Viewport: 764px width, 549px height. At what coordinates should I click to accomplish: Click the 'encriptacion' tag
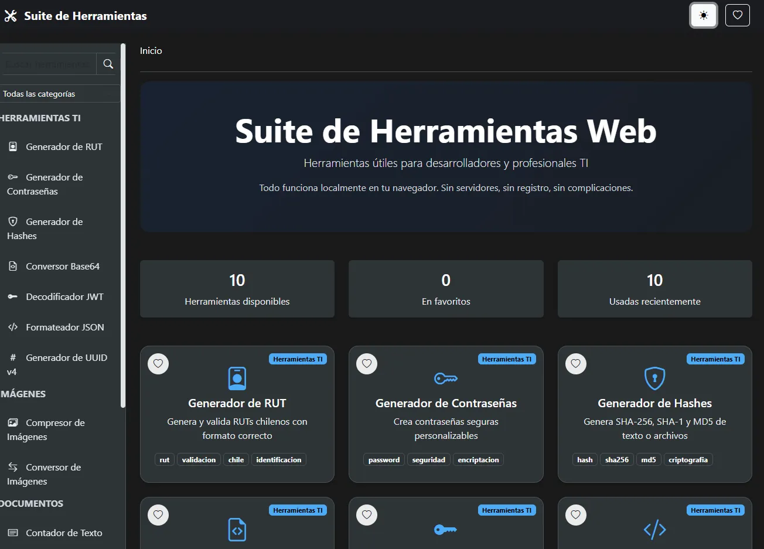click(x=478, y=460)
